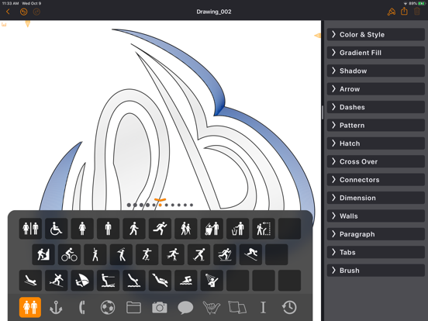Insert the water skiing symbol
428x321 pixels.
(x=108, y=281)
